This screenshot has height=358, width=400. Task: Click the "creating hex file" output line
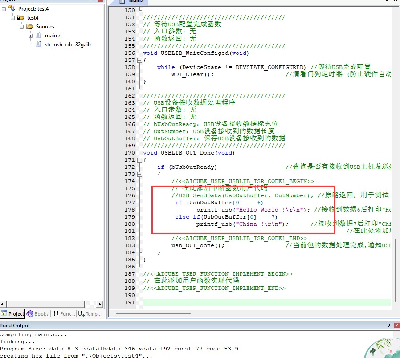click(76, 356)
